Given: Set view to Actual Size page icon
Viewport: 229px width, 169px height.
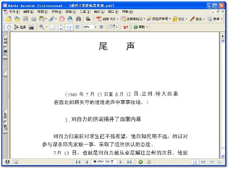Looking at the screenshot, I should point(52,27).
